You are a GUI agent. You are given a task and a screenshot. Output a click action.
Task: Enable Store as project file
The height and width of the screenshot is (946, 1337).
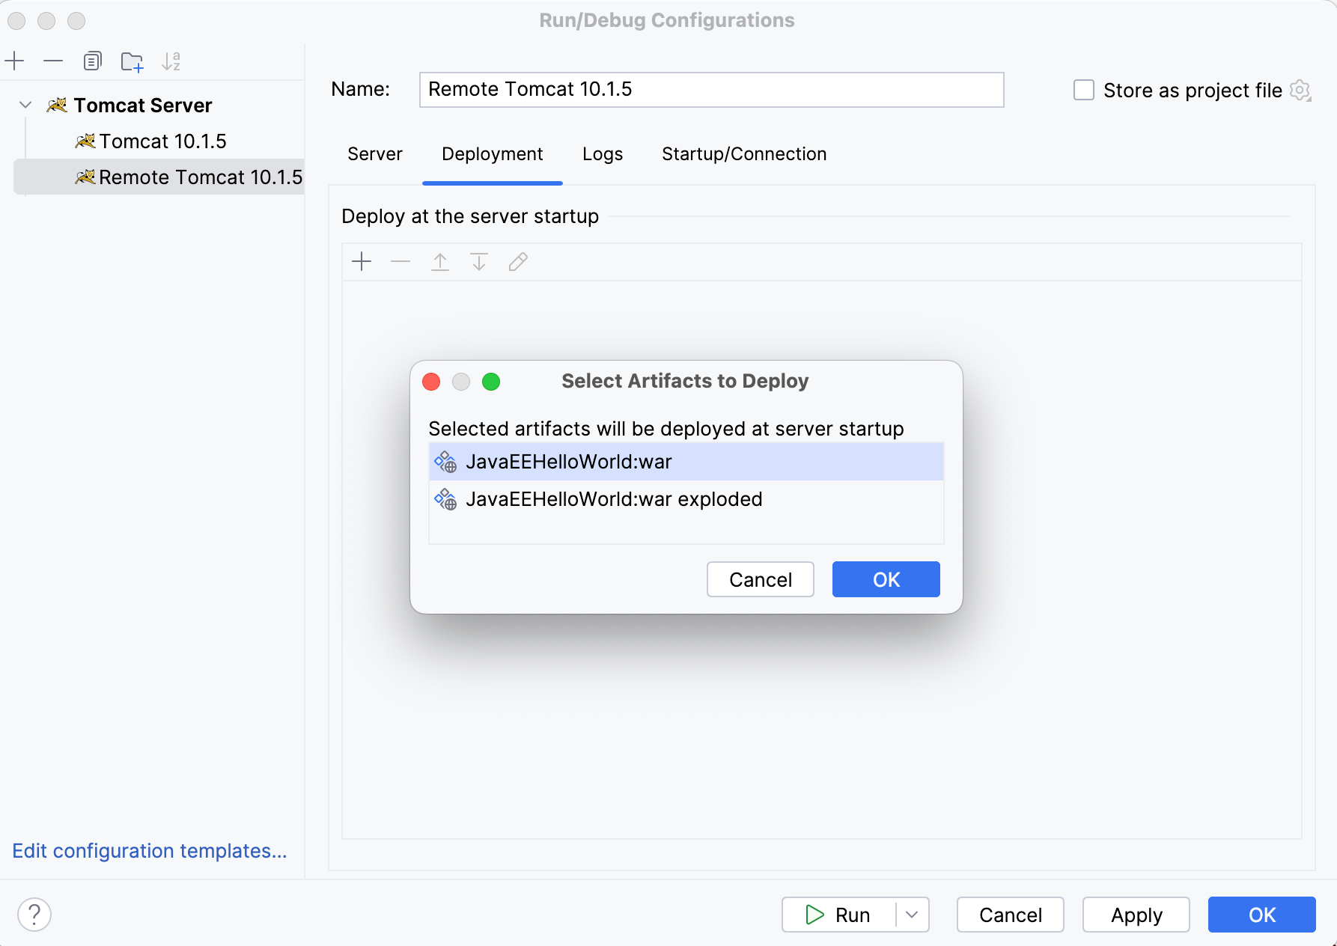pyautogui.click(x=1083, y=90)
